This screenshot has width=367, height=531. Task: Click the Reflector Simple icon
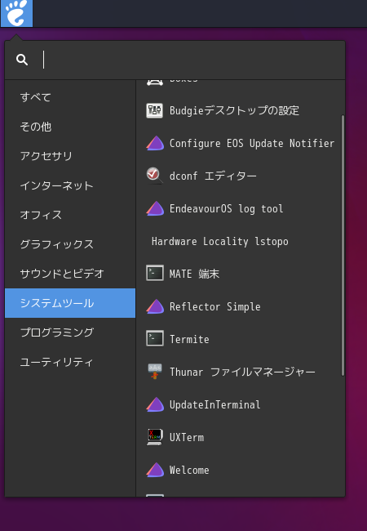tap(155, 306)
